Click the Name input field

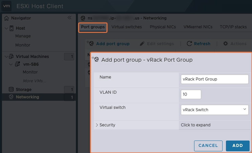click(x=214, y=79)
